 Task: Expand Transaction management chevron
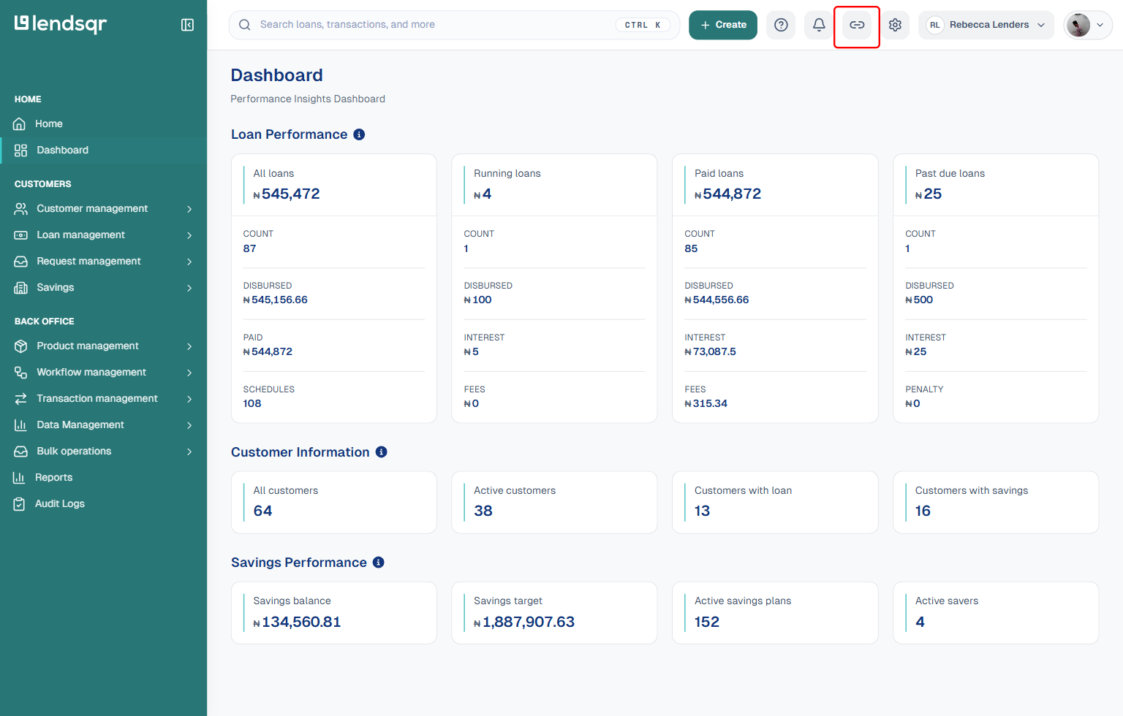[x=189, y=399]
